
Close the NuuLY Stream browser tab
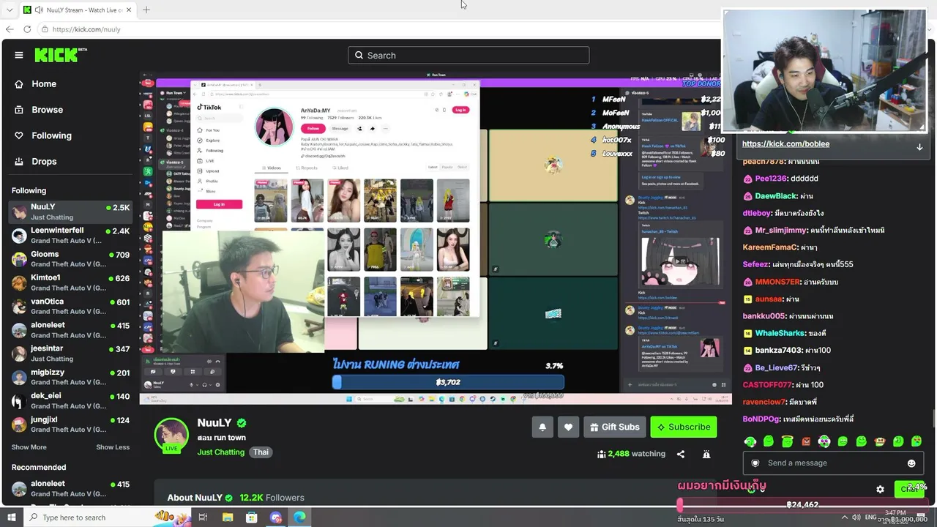(129, 10)
